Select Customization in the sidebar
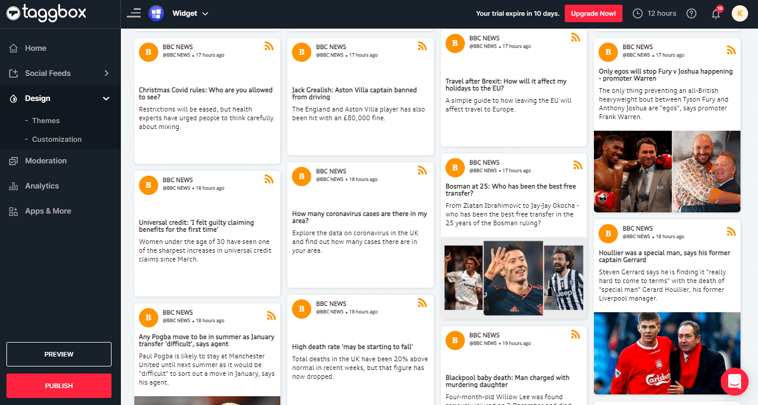This screenshot has width=758, height=405. tap(57, 139)
